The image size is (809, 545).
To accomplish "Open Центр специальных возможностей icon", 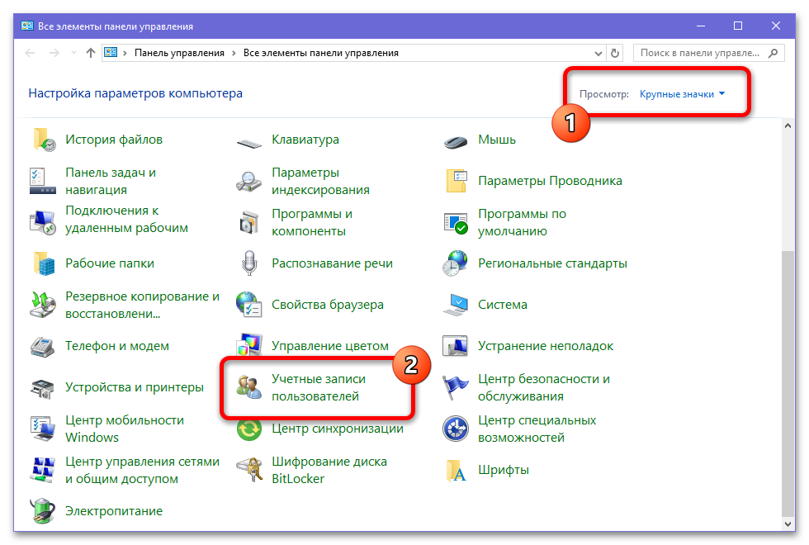I will pyautogui.click(x=456, y=429).
